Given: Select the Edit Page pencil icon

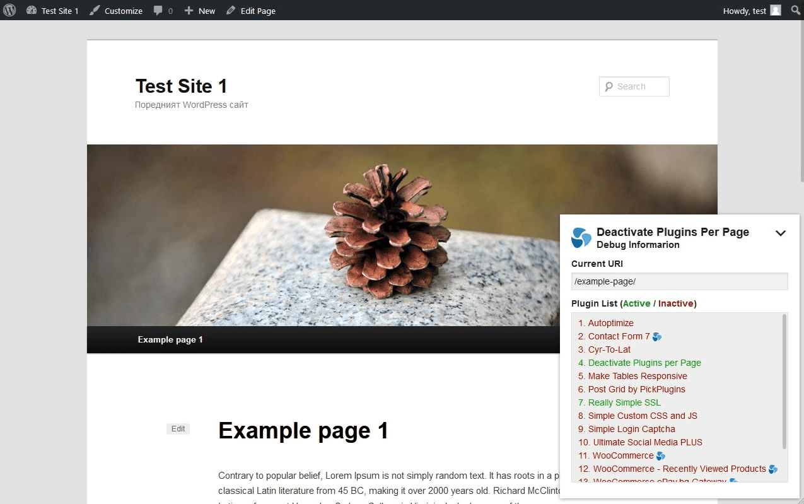Looking at the screenshot, I should pyautogui.click(x=231, y=10).
